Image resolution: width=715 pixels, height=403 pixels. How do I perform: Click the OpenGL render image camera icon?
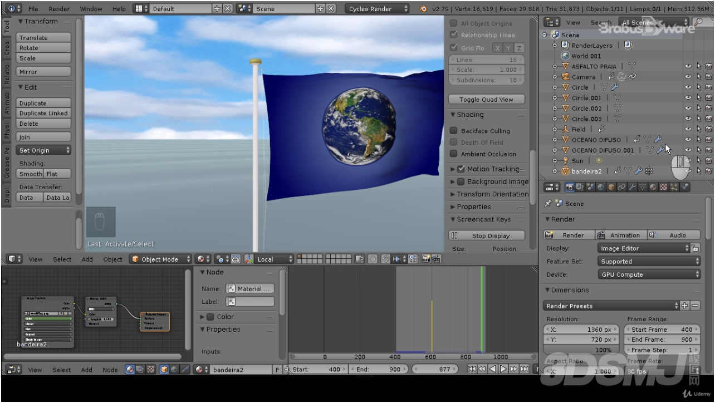click(x=425, y=259)
